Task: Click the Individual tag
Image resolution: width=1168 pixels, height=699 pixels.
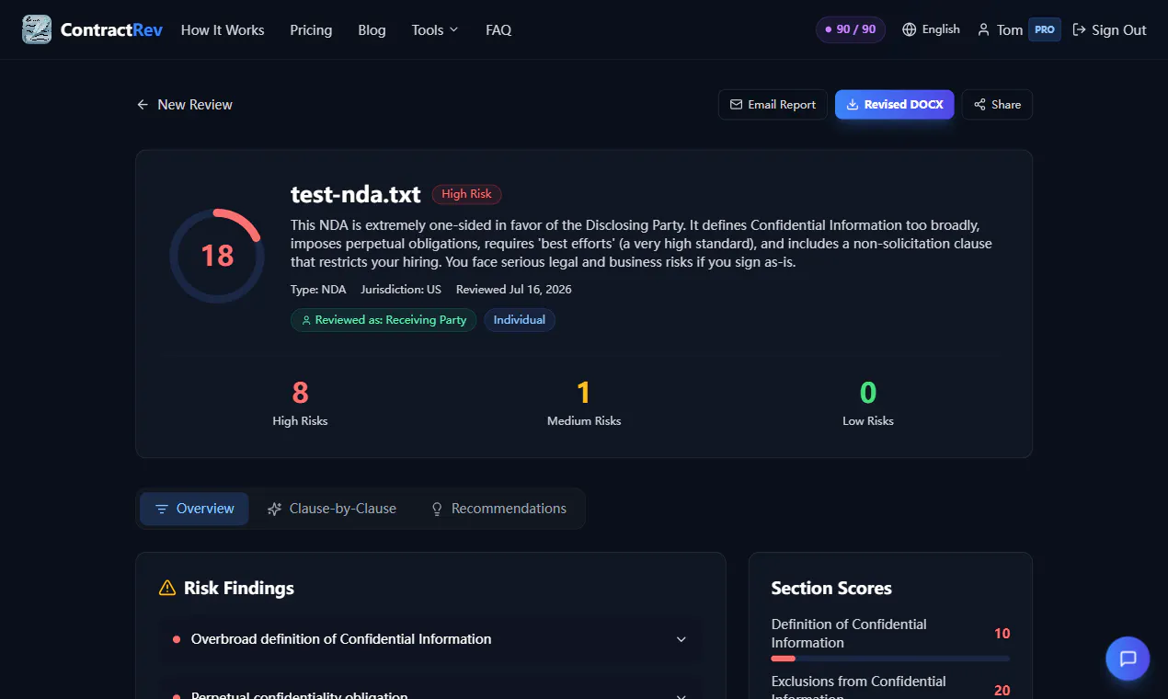Action: click(520, 320)
